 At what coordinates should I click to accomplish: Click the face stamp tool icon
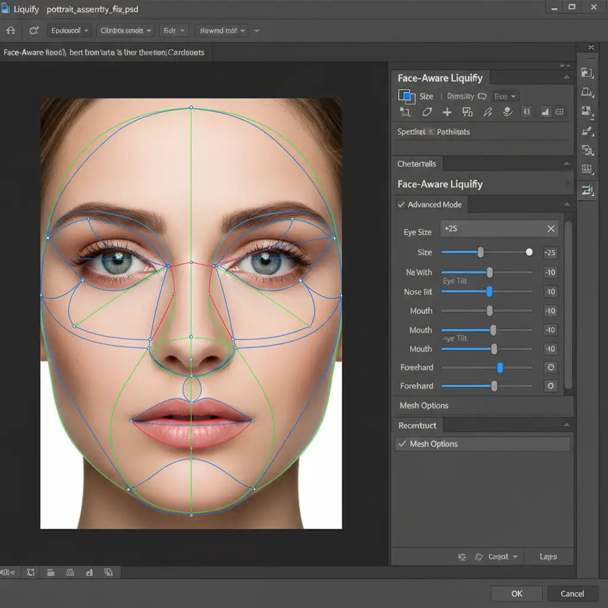coord(507,112)
